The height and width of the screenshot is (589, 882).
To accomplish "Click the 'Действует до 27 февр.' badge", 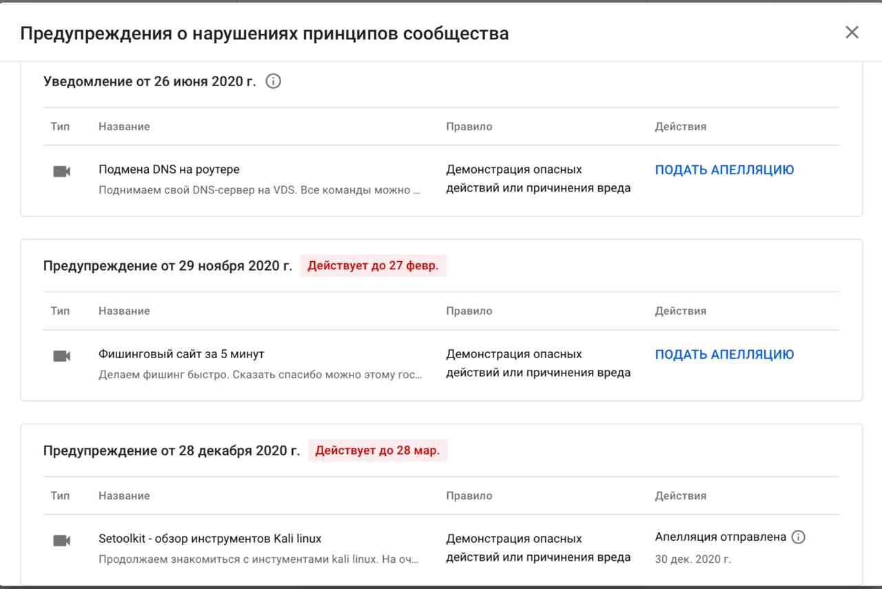I will (373, 266).
